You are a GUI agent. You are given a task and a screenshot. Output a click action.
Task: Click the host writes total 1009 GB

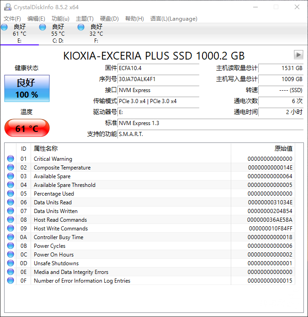(x=281, y=79)
